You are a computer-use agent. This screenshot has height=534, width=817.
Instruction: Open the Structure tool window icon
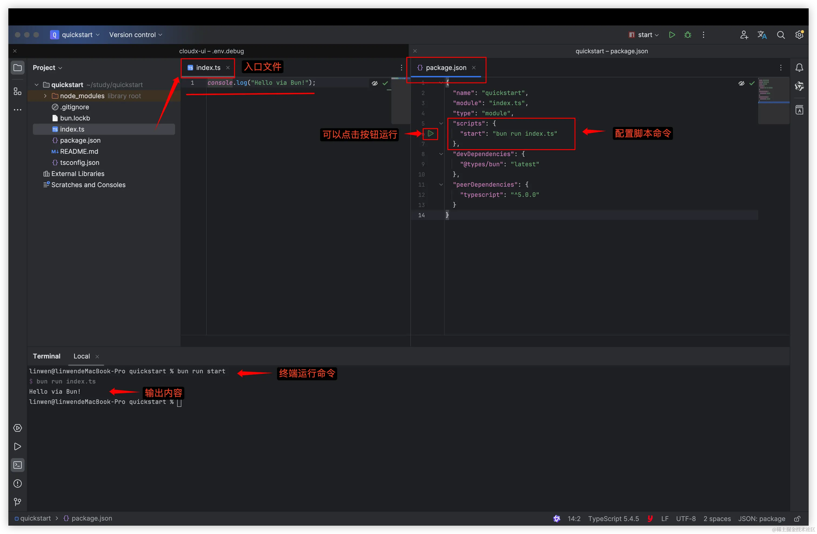pyautogui.click(x=18, y=91)
